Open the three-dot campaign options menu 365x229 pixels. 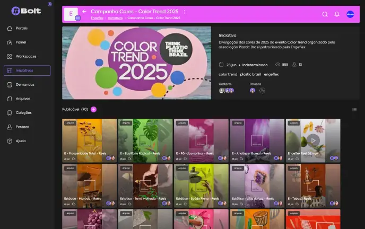pyautogui.click(x=185, y=12)
